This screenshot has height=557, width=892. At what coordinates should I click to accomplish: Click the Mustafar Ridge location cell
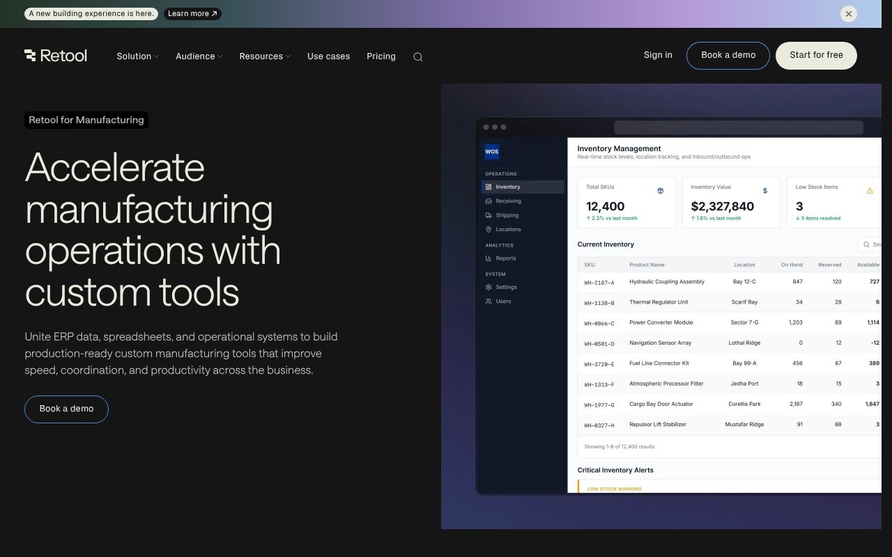(744, 424)
